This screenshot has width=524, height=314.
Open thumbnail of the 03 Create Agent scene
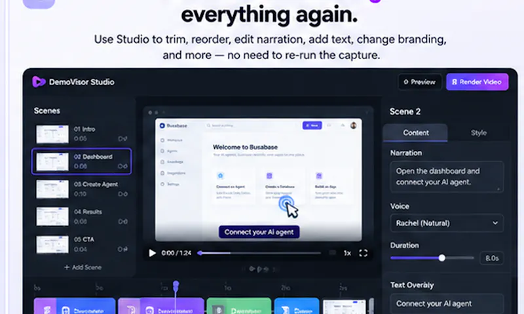tap(52, 189)
